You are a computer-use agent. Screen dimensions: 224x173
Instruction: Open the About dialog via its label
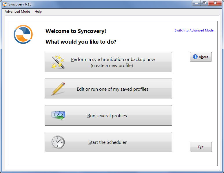tap(203, 57)
